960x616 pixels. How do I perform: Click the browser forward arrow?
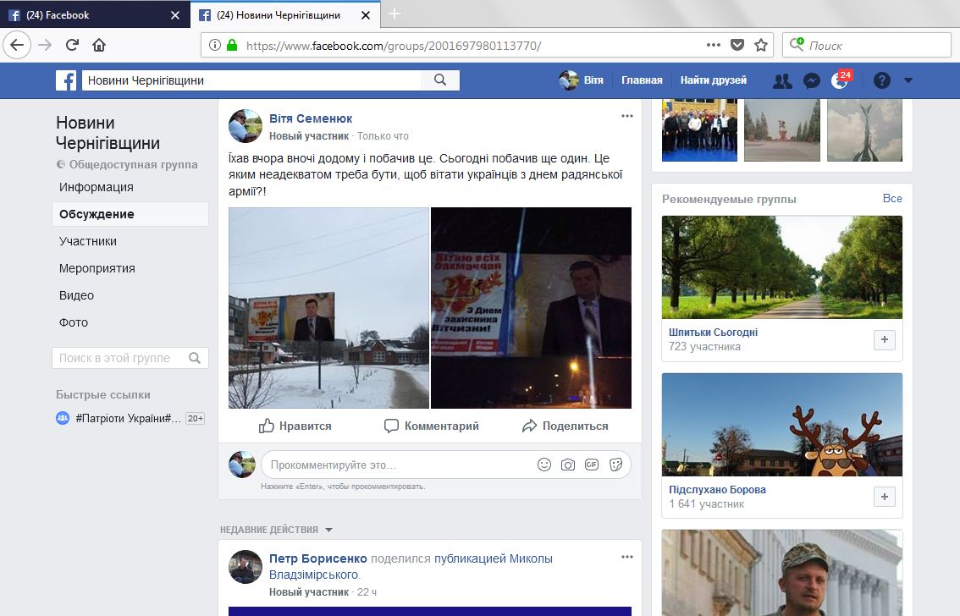point(45,45)
